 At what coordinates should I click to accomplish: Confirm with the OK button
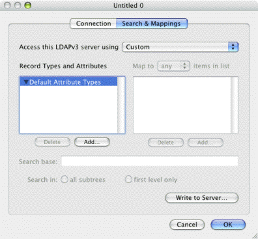tap(228, 225)
